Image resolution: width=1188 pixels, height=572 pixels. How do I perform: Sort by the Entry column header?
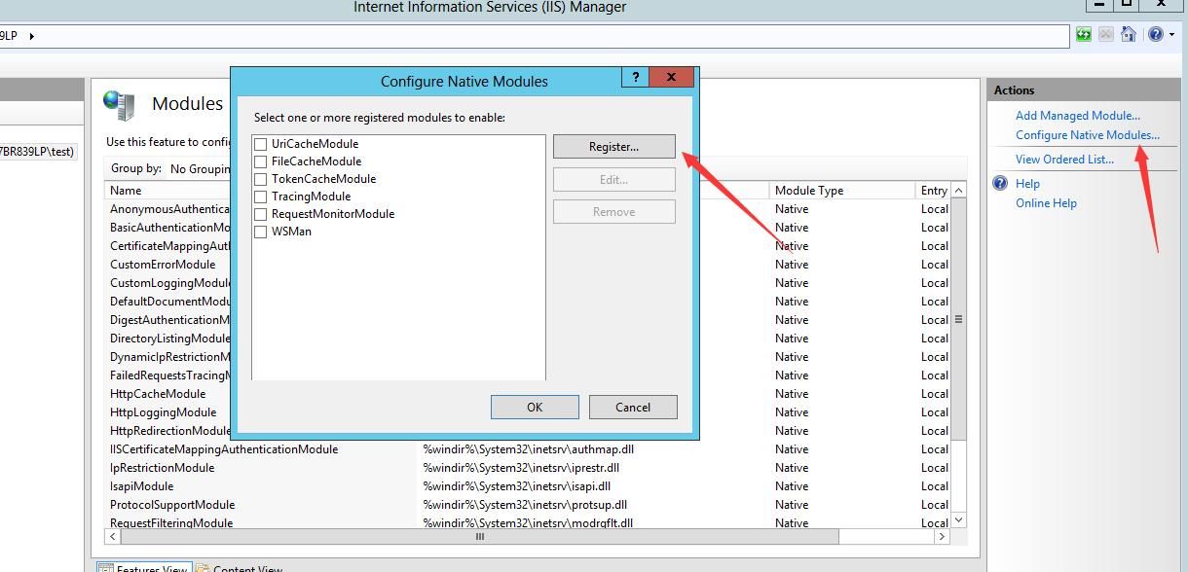point(933,191)
